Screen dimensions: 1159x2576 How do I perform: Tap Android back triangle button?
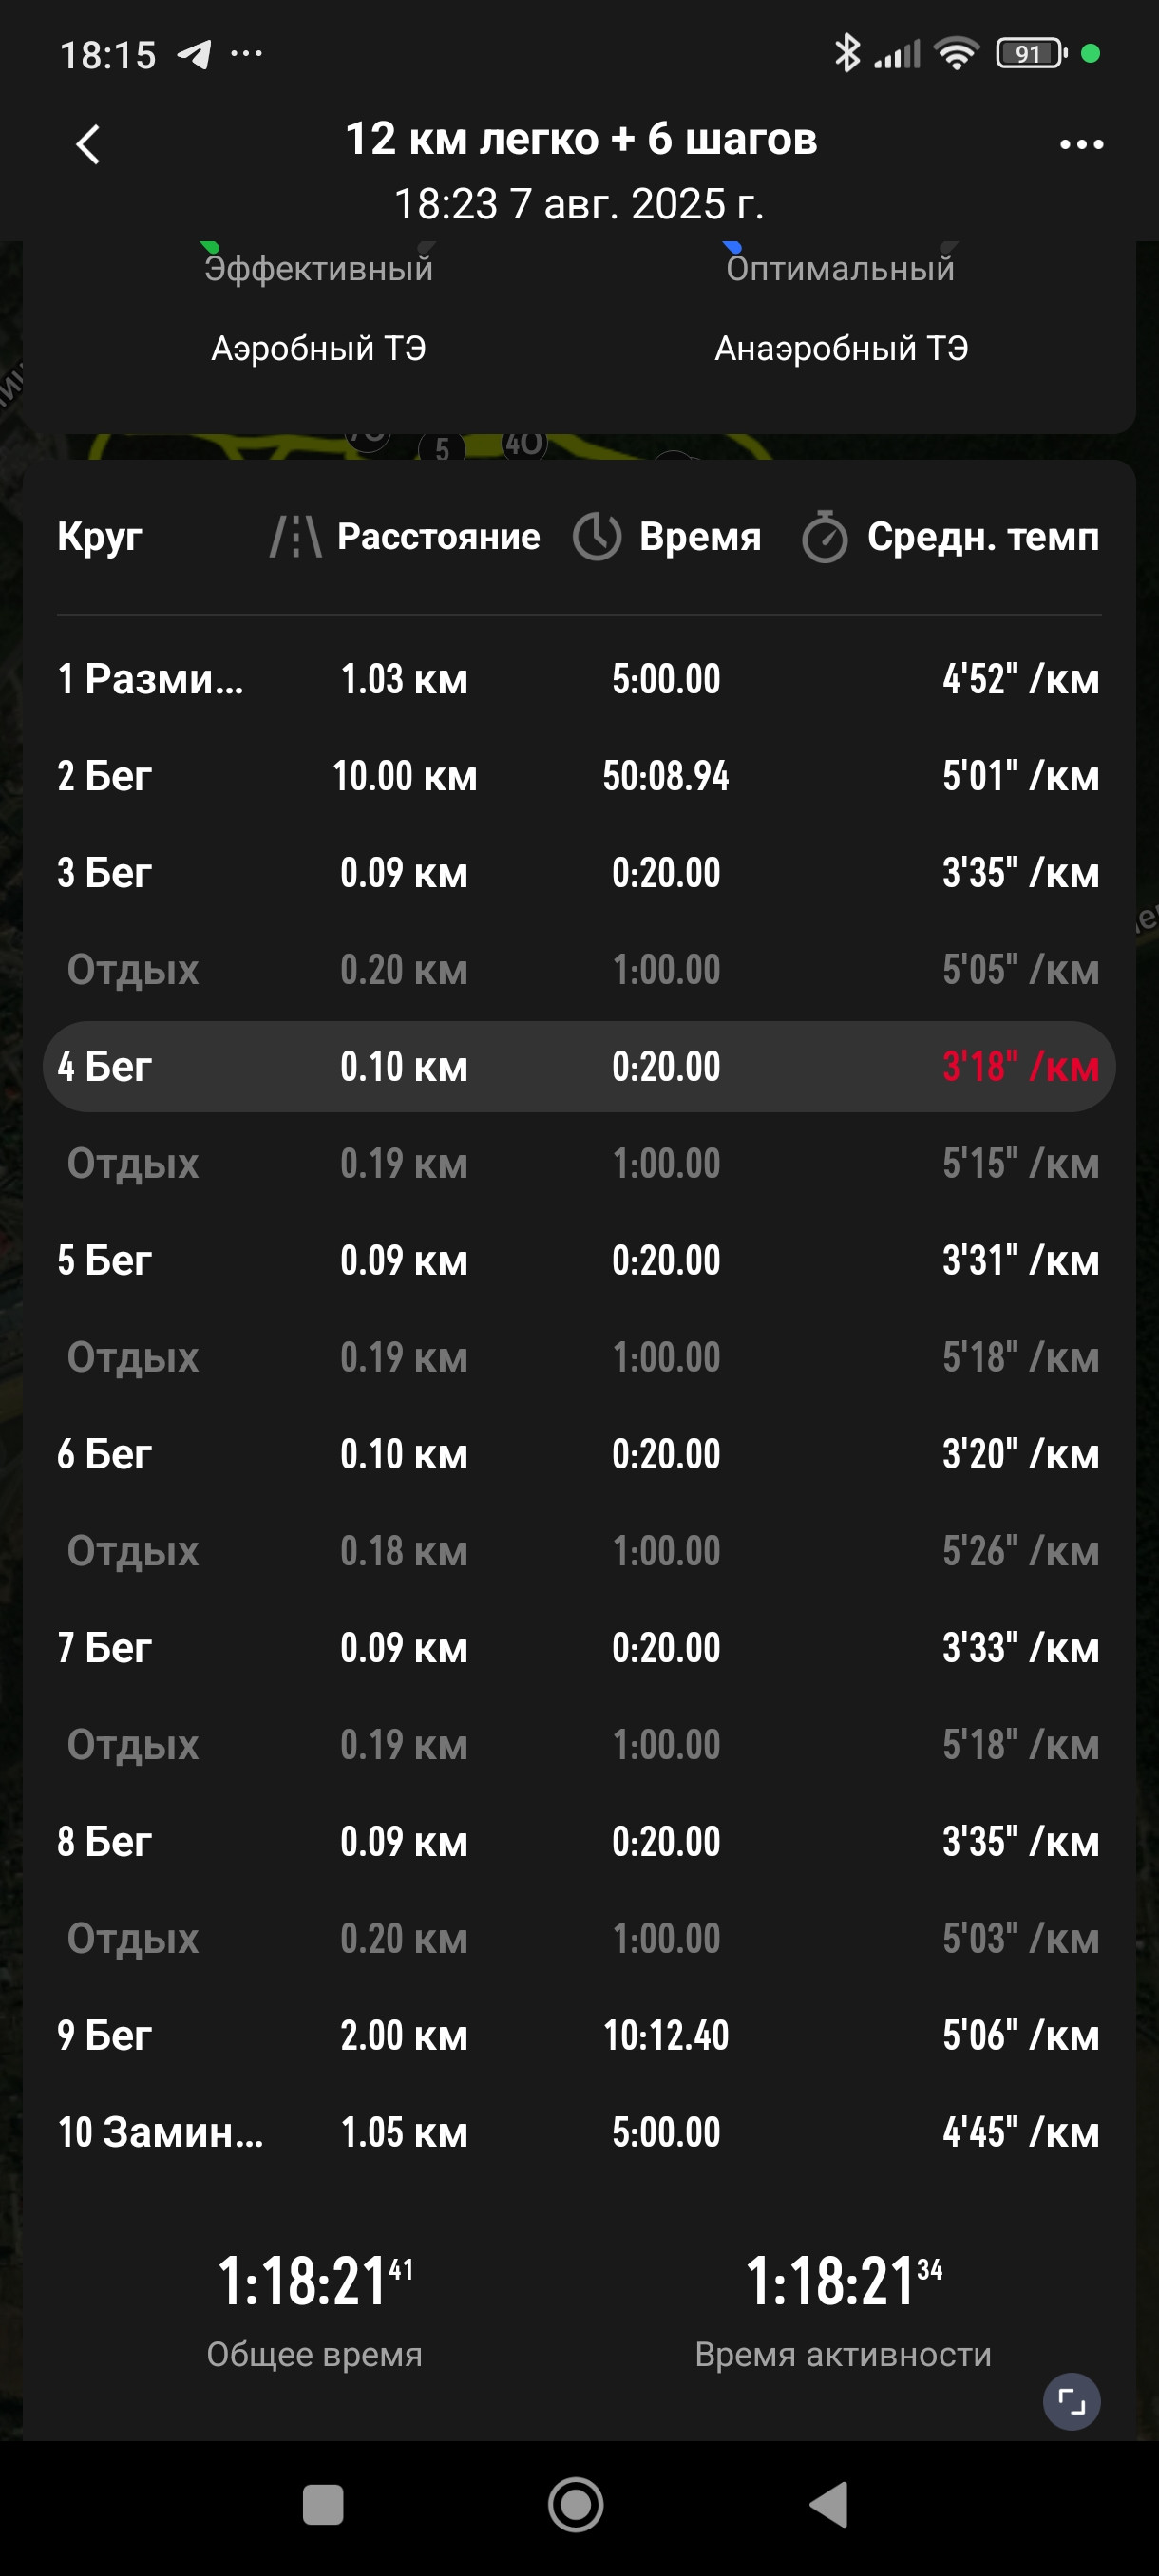click(829, 2505)
